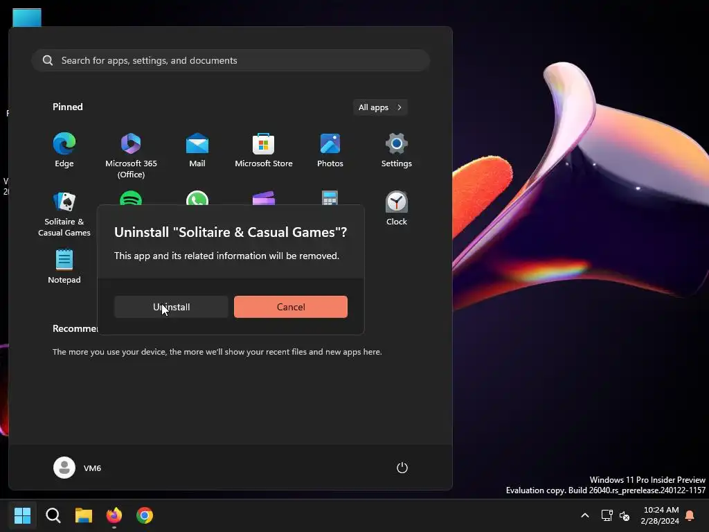
Task: Focus the Start menu search box
Action: tap(231, 60)
